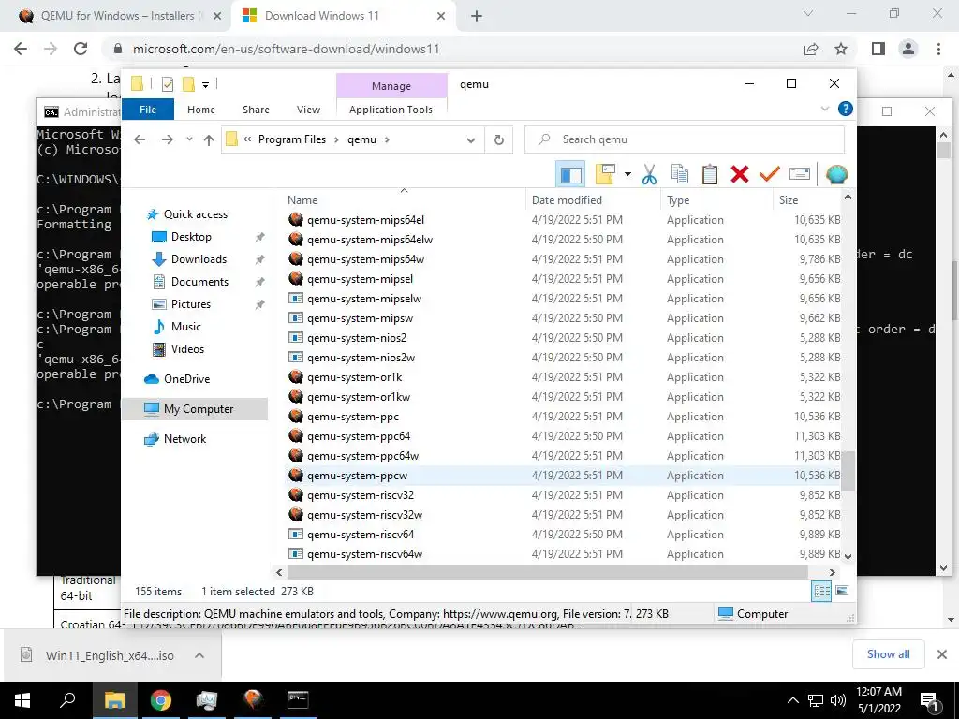Click the red X Delete icon
The image size is (959, 719).
740,175
